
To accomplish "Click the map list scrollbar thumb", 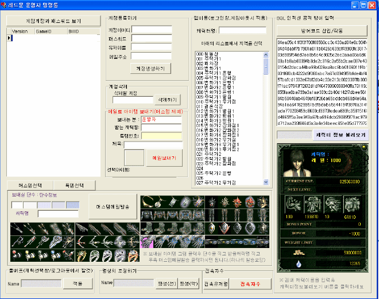I will pos(266,66).
